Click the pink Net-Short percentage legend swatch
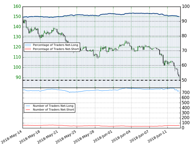 tap(28, 49)
